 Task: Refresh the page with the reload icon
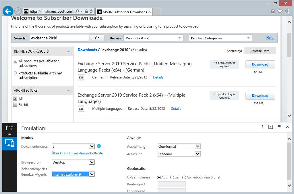(x=91, y=11)
